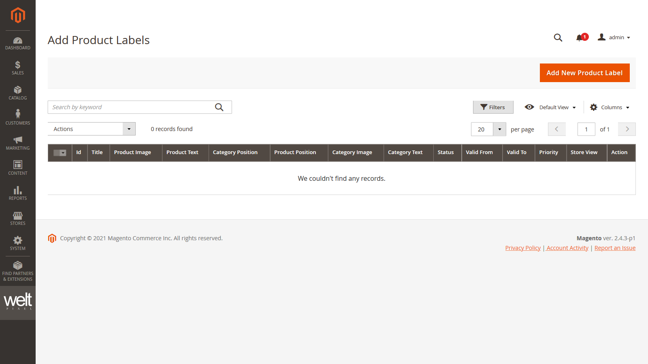Open the System menu
Image resolution: width=648 pixels, height=364 pixels.
coord(18,243)
